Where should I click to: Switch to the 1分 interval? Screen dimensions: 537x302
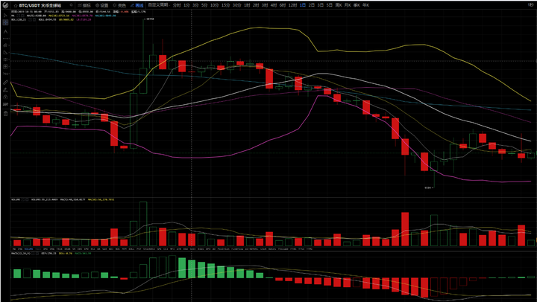[186, 5]
